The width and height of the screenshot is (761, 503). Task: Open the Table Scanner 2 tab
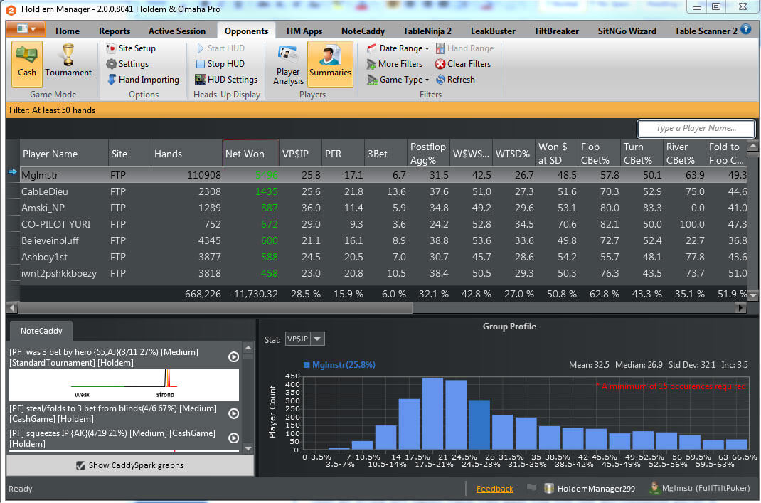pyautogui.click(x=706, y=31)
